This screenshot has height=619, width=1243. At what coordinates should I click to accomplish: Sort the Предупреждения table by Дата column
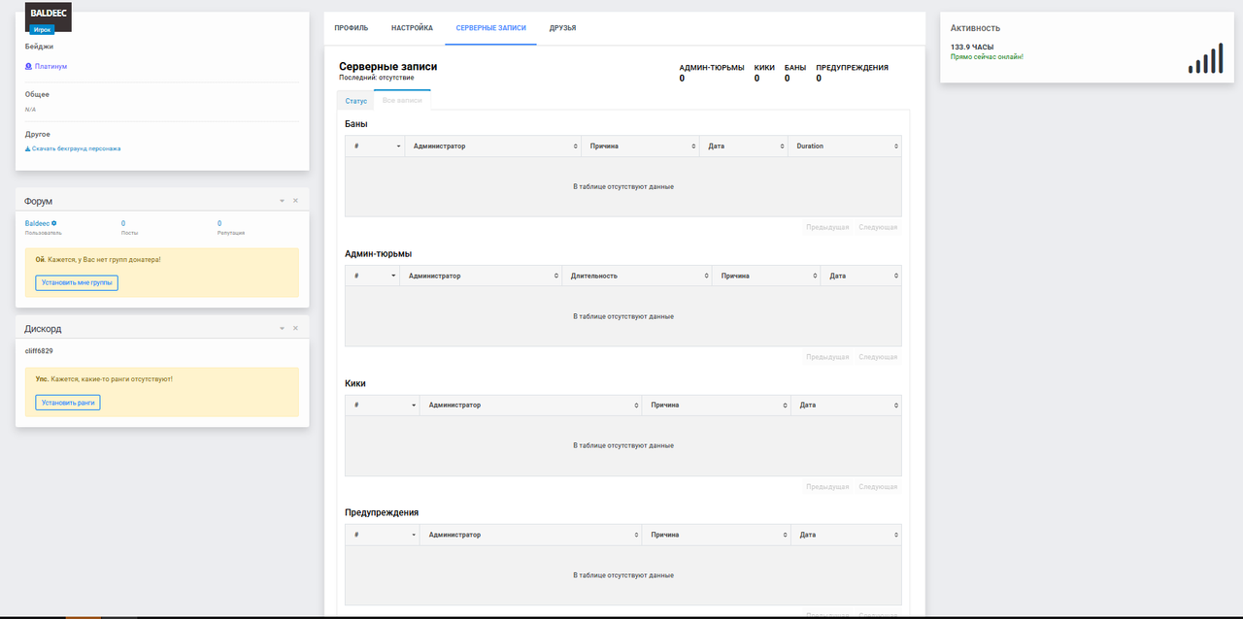point(846,535)
